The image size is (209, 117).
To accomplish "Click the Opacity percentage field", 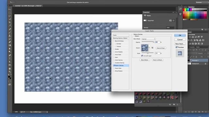I will pyautogui.click(x=157, y=42).
